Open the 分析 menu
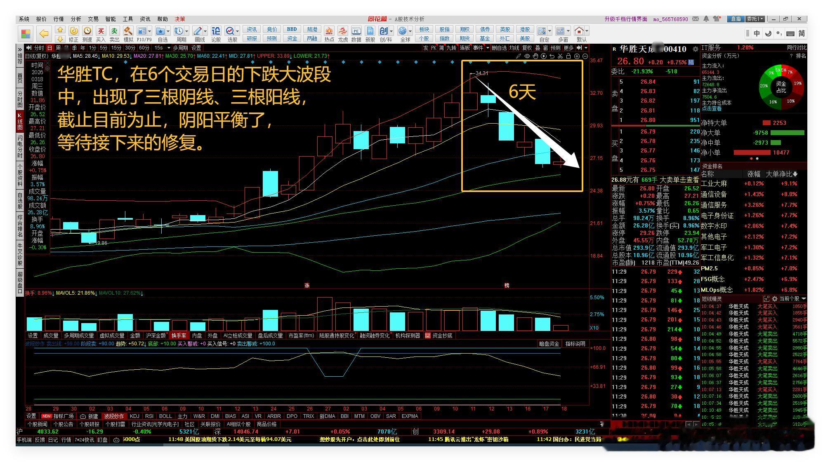The image size is (823, 462). pos(76,19)
